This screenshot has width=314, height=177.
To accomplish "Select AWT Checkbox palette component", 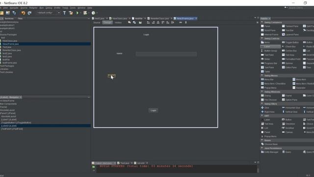I will pos(288,124).
